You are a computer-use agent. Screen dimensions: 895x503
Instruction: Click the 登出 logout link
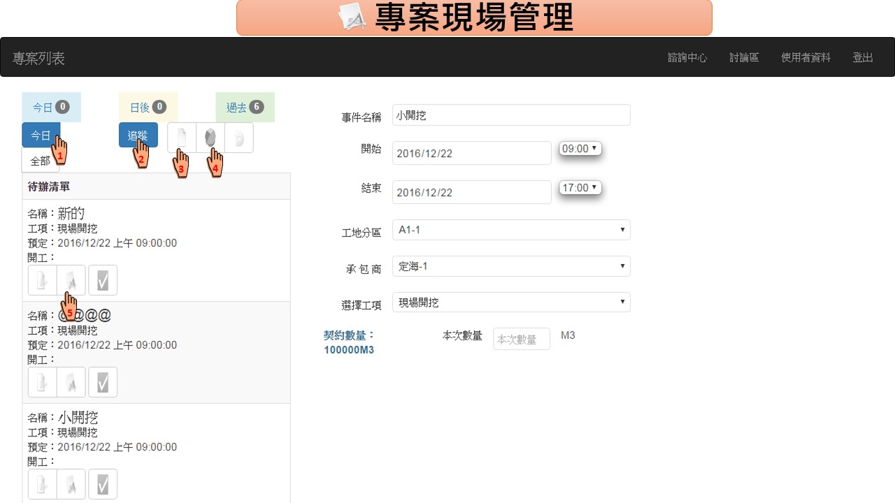[862, 58]
